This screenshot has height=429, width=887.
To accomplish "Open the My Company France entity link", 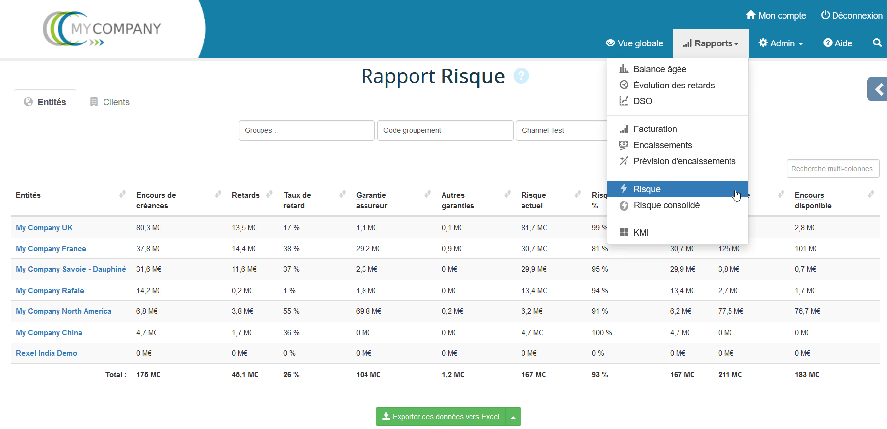I will click(51, 249).
